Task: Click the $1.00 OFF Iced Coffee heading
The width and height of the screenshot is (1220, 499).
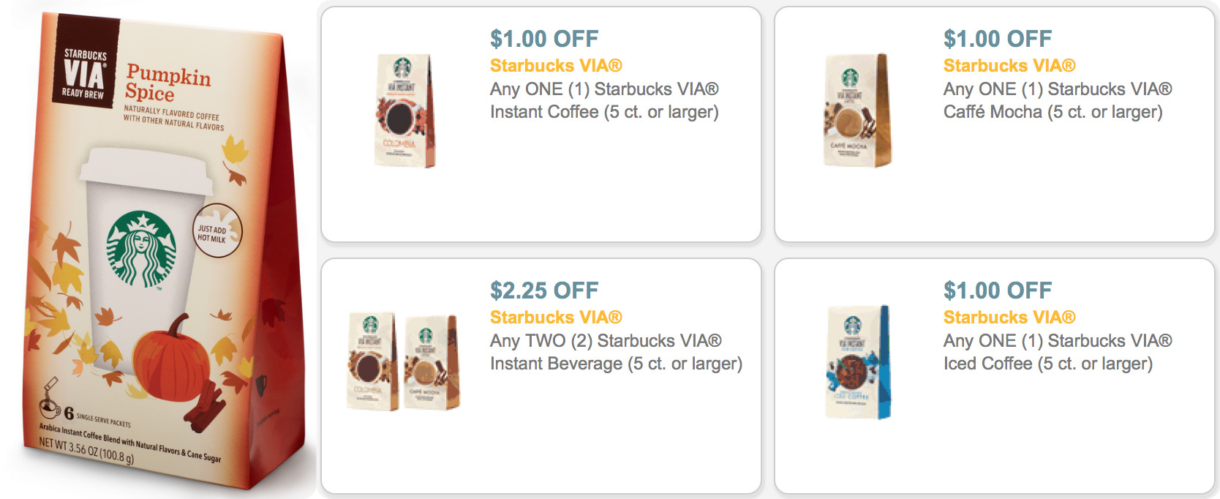Action: point(998,290)
